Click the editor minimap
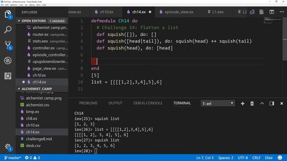The height and width of the screenshot is (161, 287). point(273,21)
